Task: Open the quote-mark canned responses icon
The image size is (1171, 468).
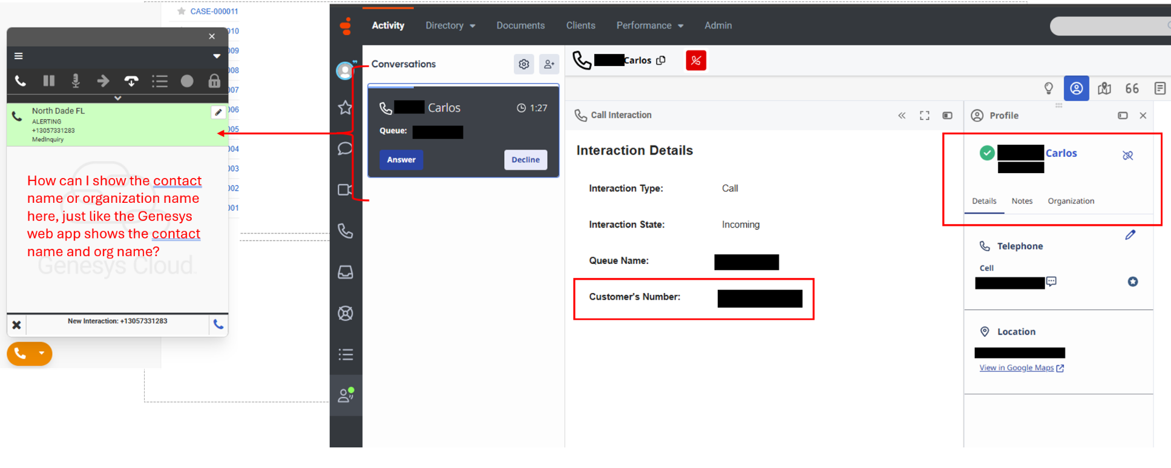Action: click(1132, 88)
